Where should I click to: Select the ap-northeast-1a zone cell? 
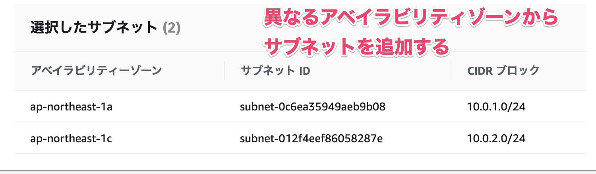pyautogui.click(x=71, y=106)
